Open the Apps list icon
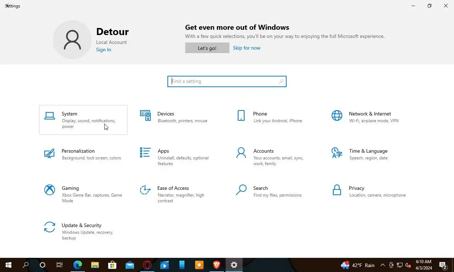Image resolution: width=454 pixels, height=272 pixels. tap(145, 153)
